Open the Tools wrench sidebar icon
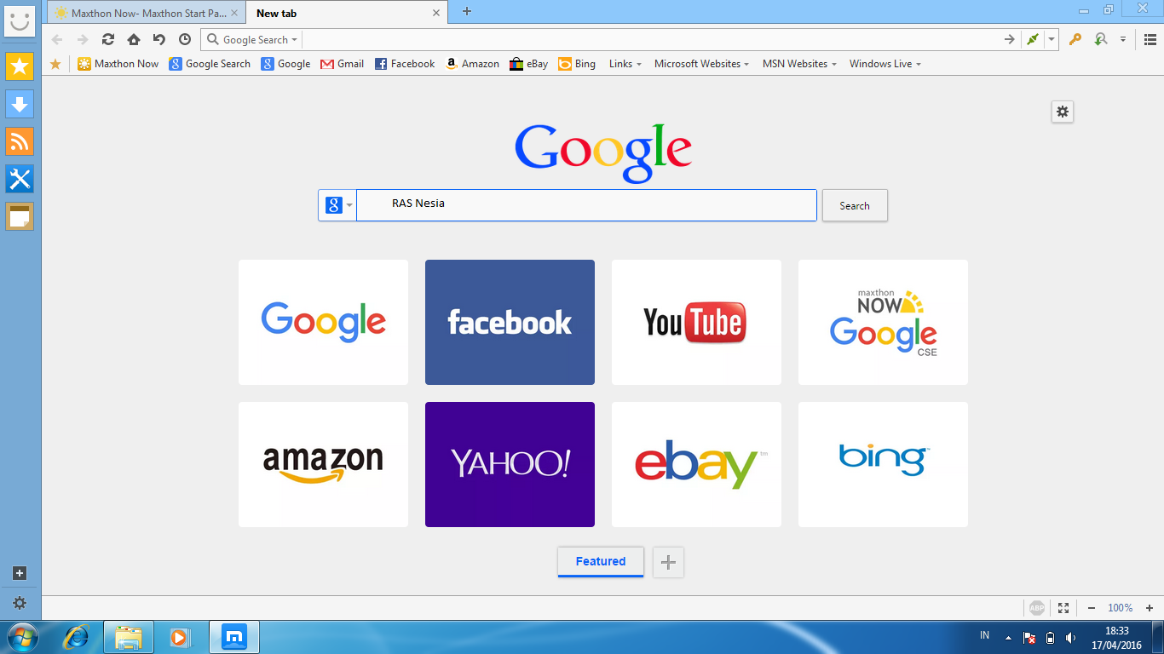This screenshot has height=654, width=1164. coord(20,179)
